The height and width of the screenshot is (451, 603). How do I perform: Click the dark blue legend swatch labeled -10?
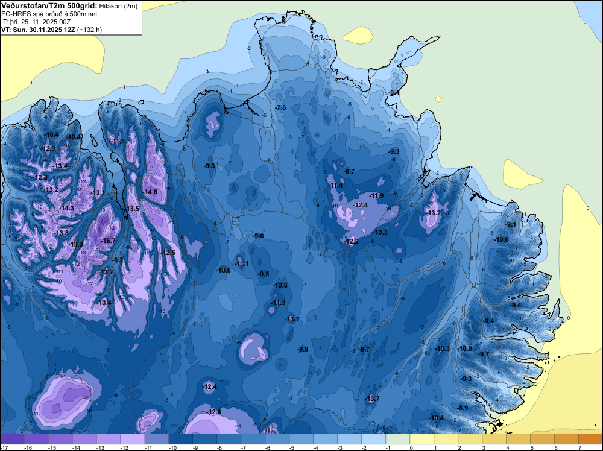click(x=181, y=439)
